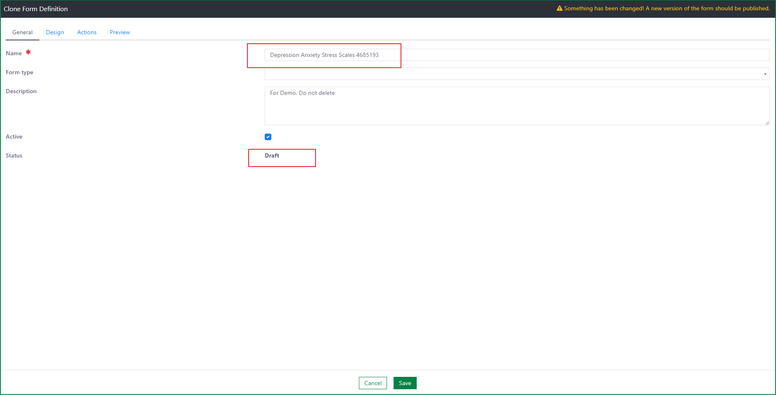
Task: Click the Cancel button
Action: click(x=373, y=383)
